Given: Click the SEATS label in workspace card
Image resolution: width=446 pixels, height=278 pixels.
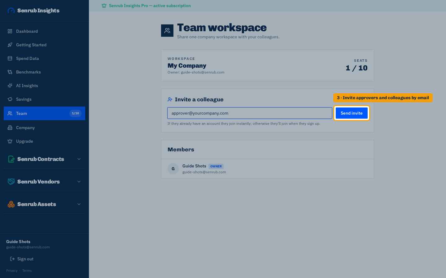Looking at the screenshot, I should click(361, 61).
